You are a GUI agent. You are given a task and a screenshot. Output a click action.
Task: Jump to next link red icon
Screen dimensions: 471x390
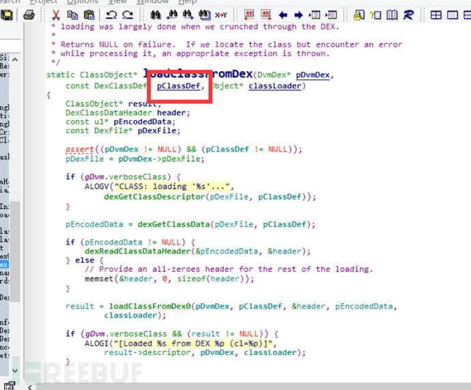[x=266, y=15]
